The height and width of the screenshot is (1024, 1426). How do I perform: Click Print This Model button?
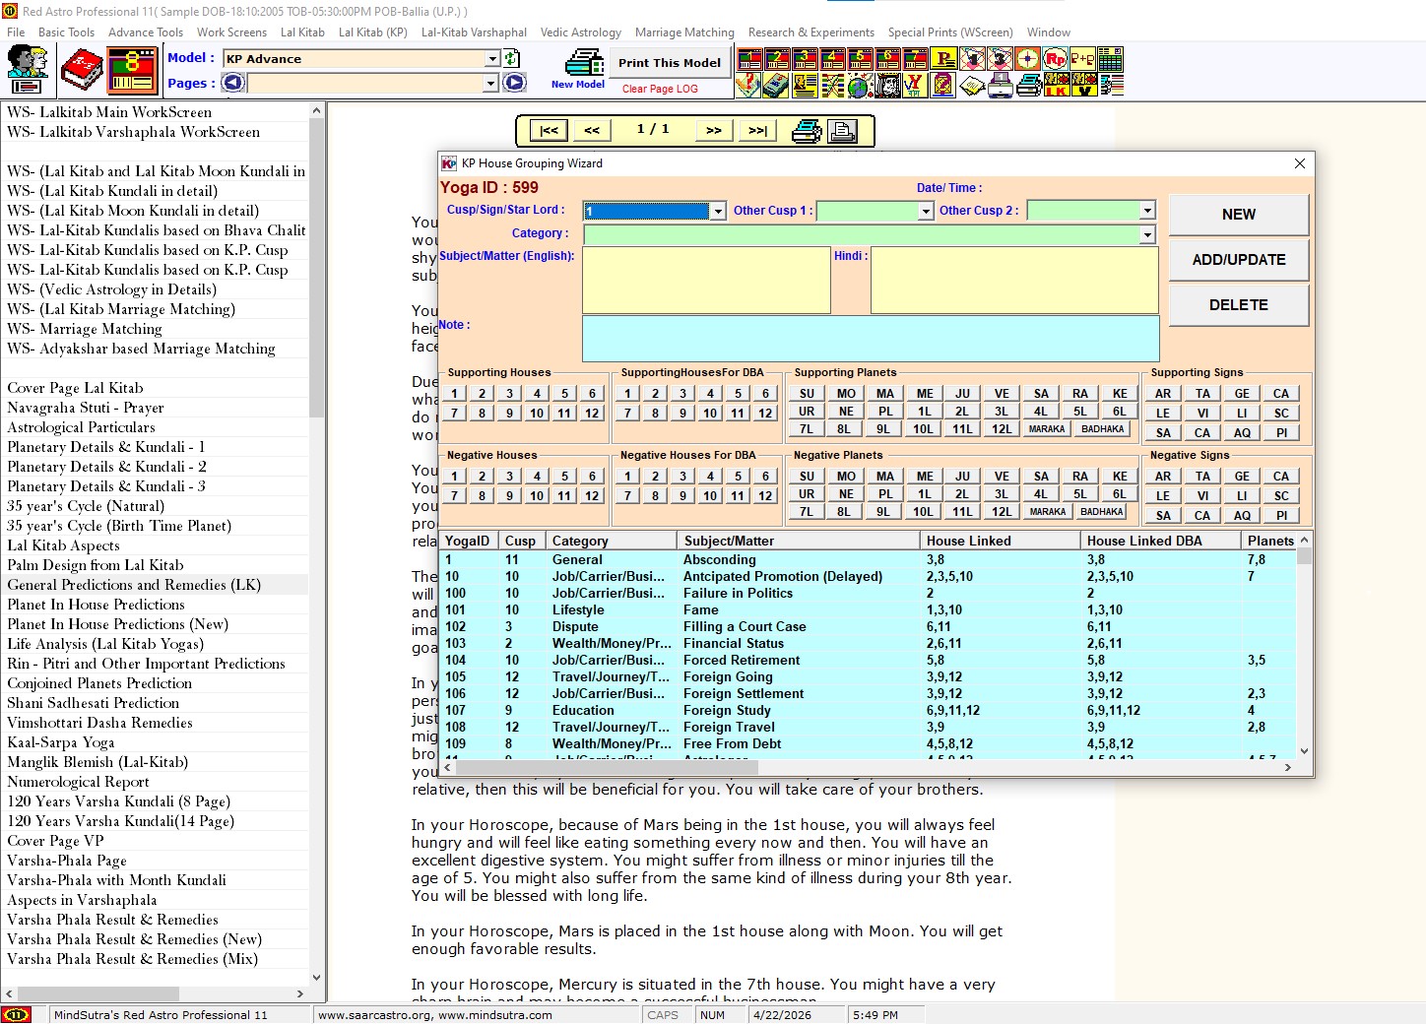(670, 63)
